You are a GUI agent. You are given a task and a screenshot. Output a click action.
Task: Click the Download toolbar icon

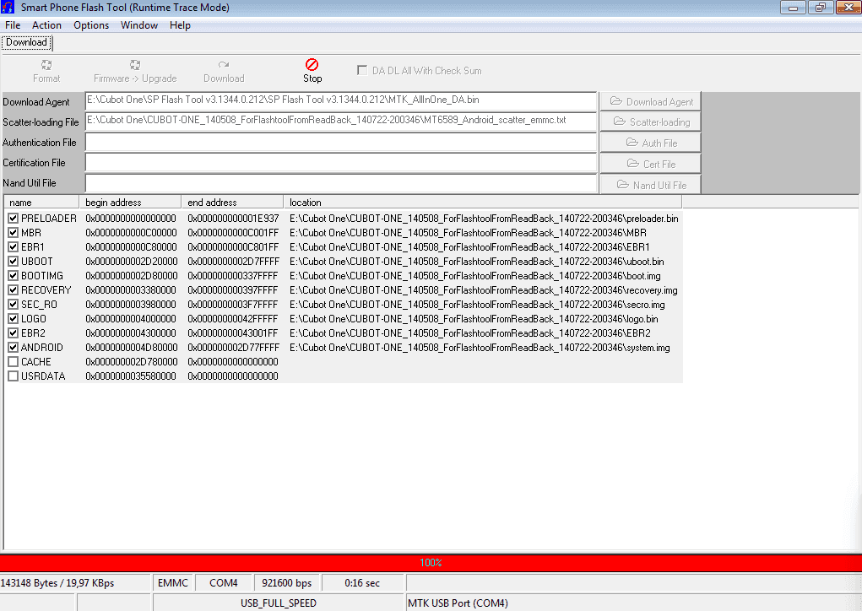pyautogui.click(x=223, y=65)
